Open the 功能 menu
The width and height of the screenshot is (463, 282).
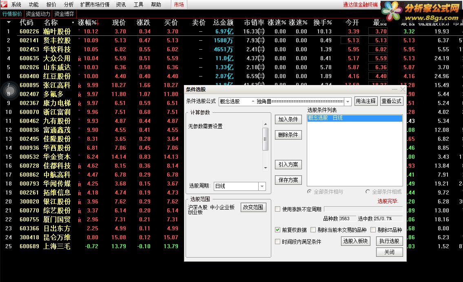click(34, 5)
